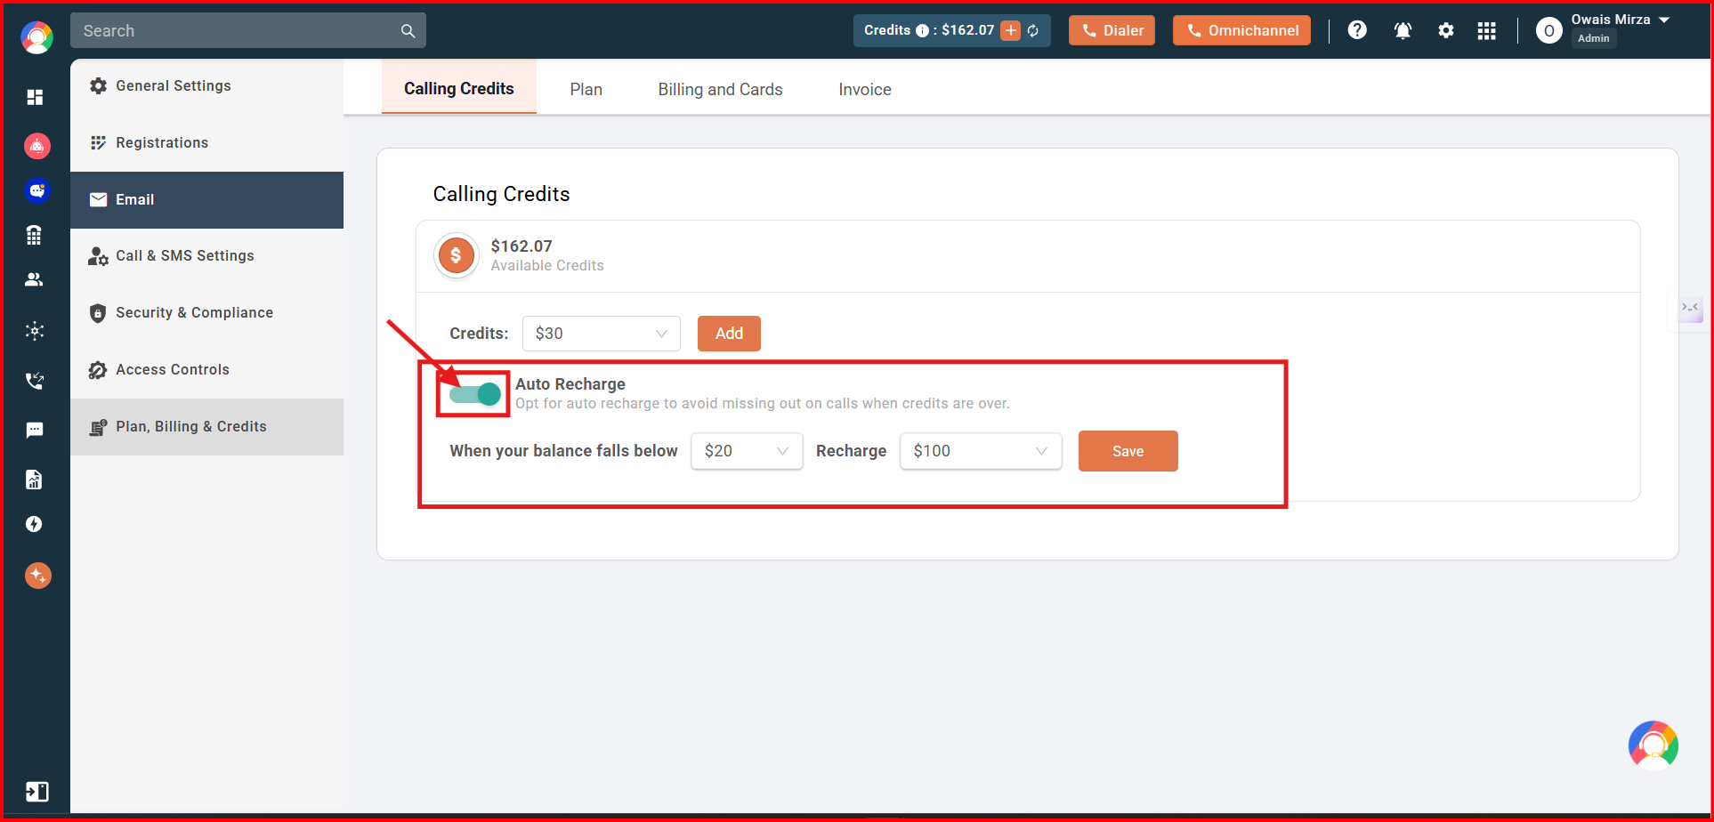Click the orange dollar coin icon

456,256
